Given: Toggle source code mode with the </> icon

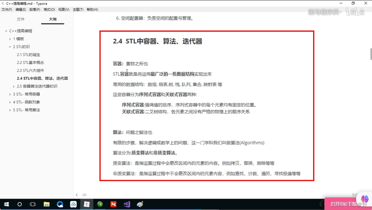Looking at the screenshot, I should (x=85, y=194).
